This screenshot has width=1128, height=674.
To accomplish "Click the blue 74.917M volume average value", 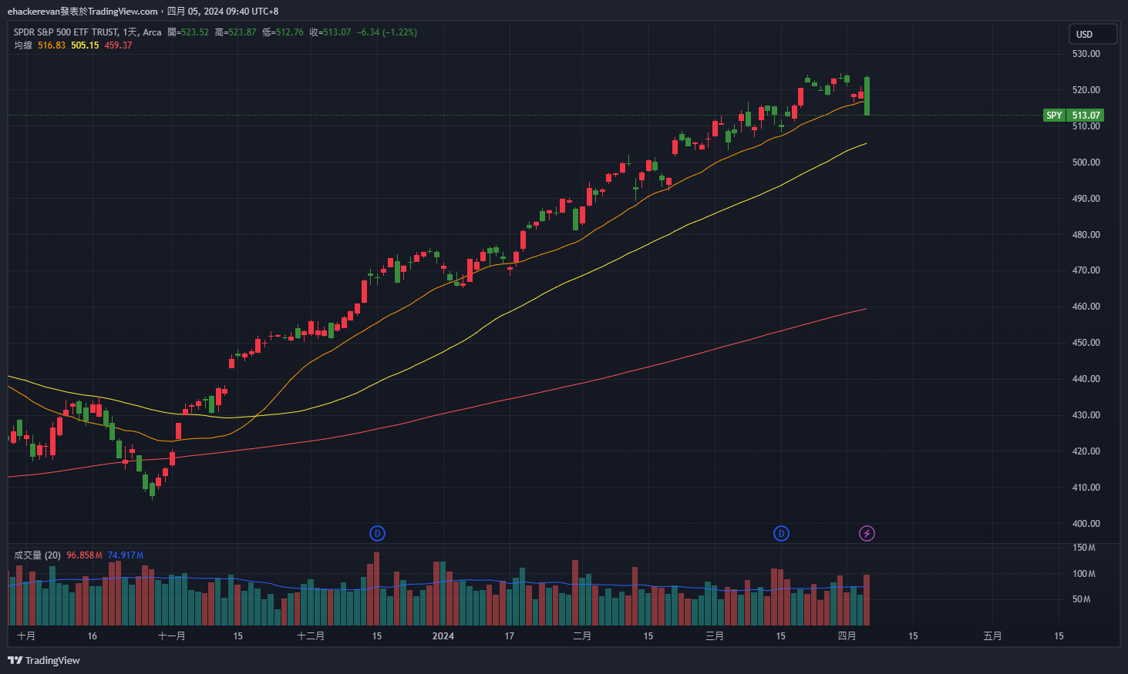I will [x=125, y=555].
